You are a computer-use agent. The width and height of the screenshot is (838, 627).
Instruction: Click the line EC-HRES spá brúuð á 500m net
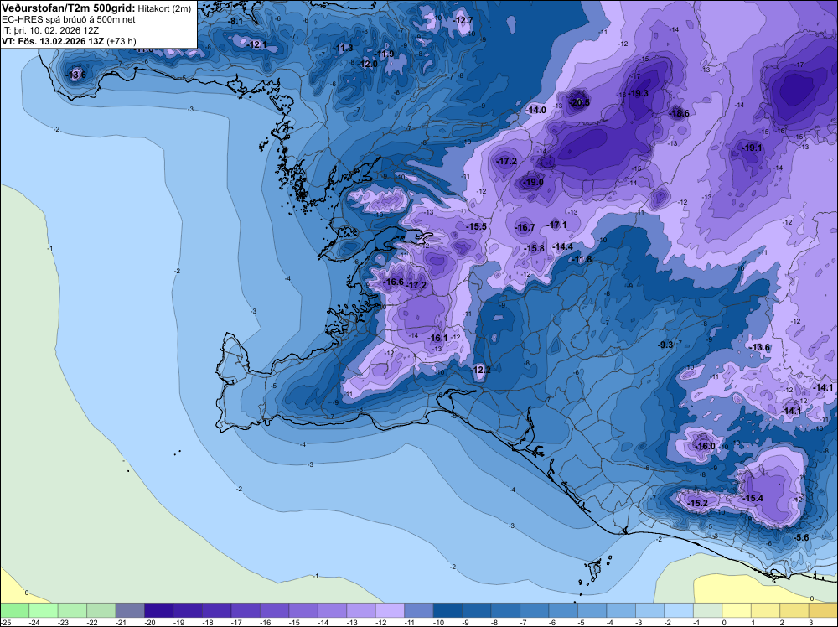coord(69,19)
